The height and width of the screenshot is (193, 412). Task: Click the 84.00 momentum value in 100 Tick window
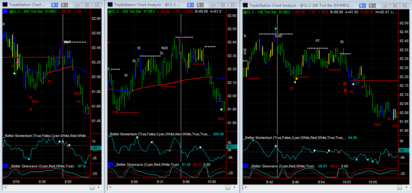(352, 138)
